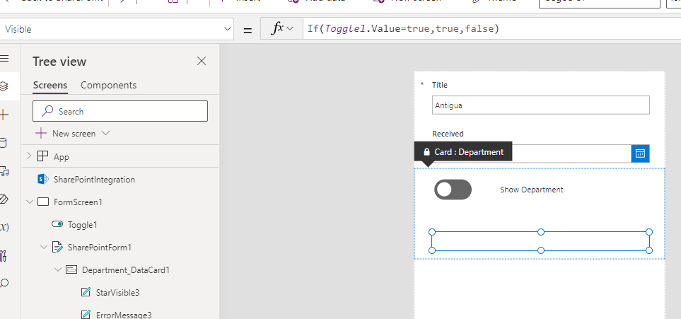Switch to the Screens tab

(x=50, y=85)
